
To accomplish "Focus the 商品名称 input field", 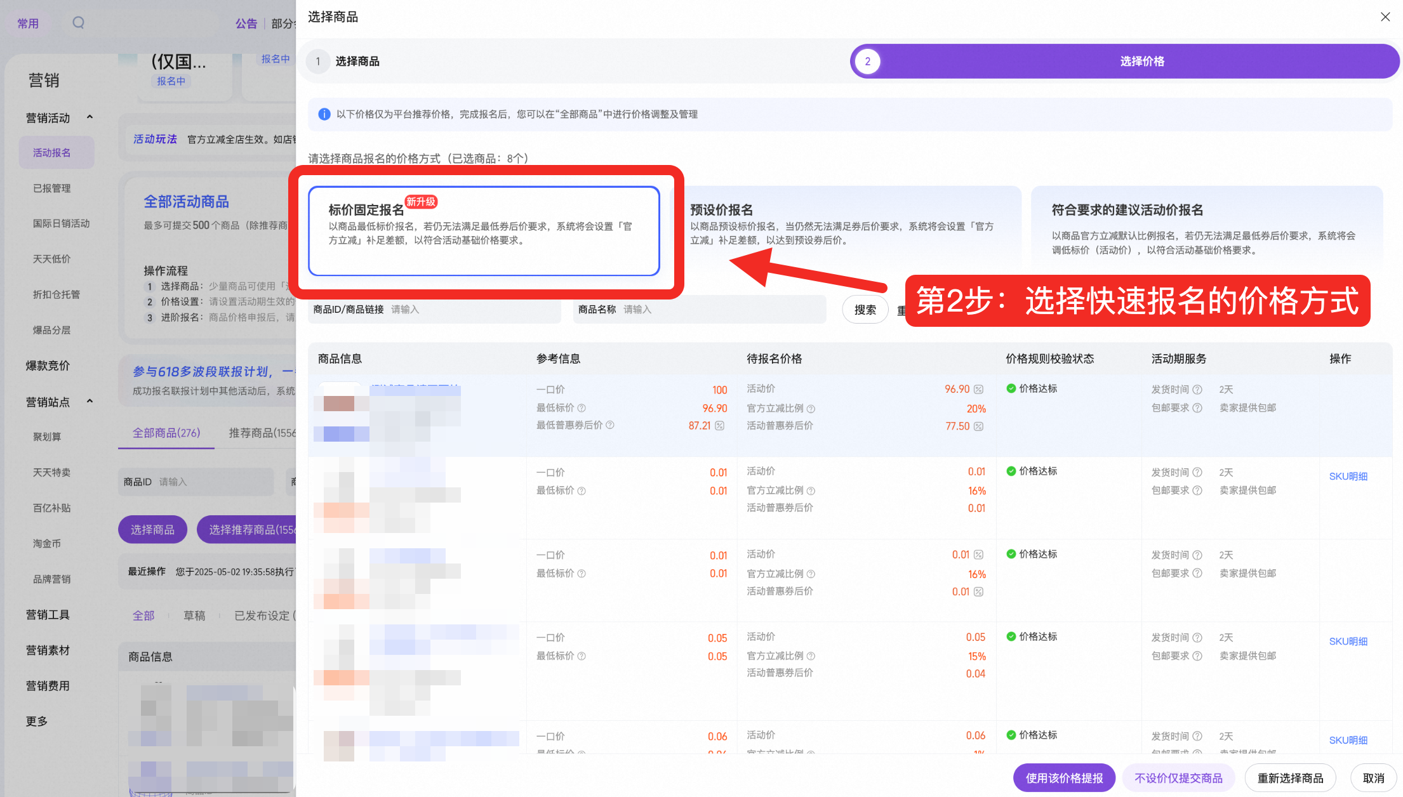I will tap(700, 310).
